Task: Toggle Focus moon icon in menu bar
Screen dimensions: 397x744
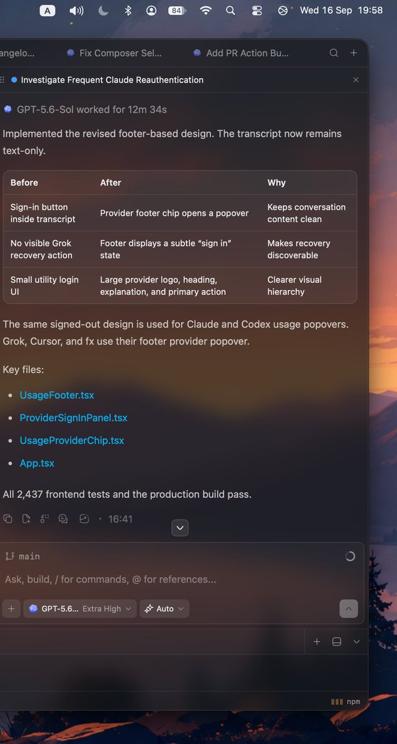Action: pos(103,11)
